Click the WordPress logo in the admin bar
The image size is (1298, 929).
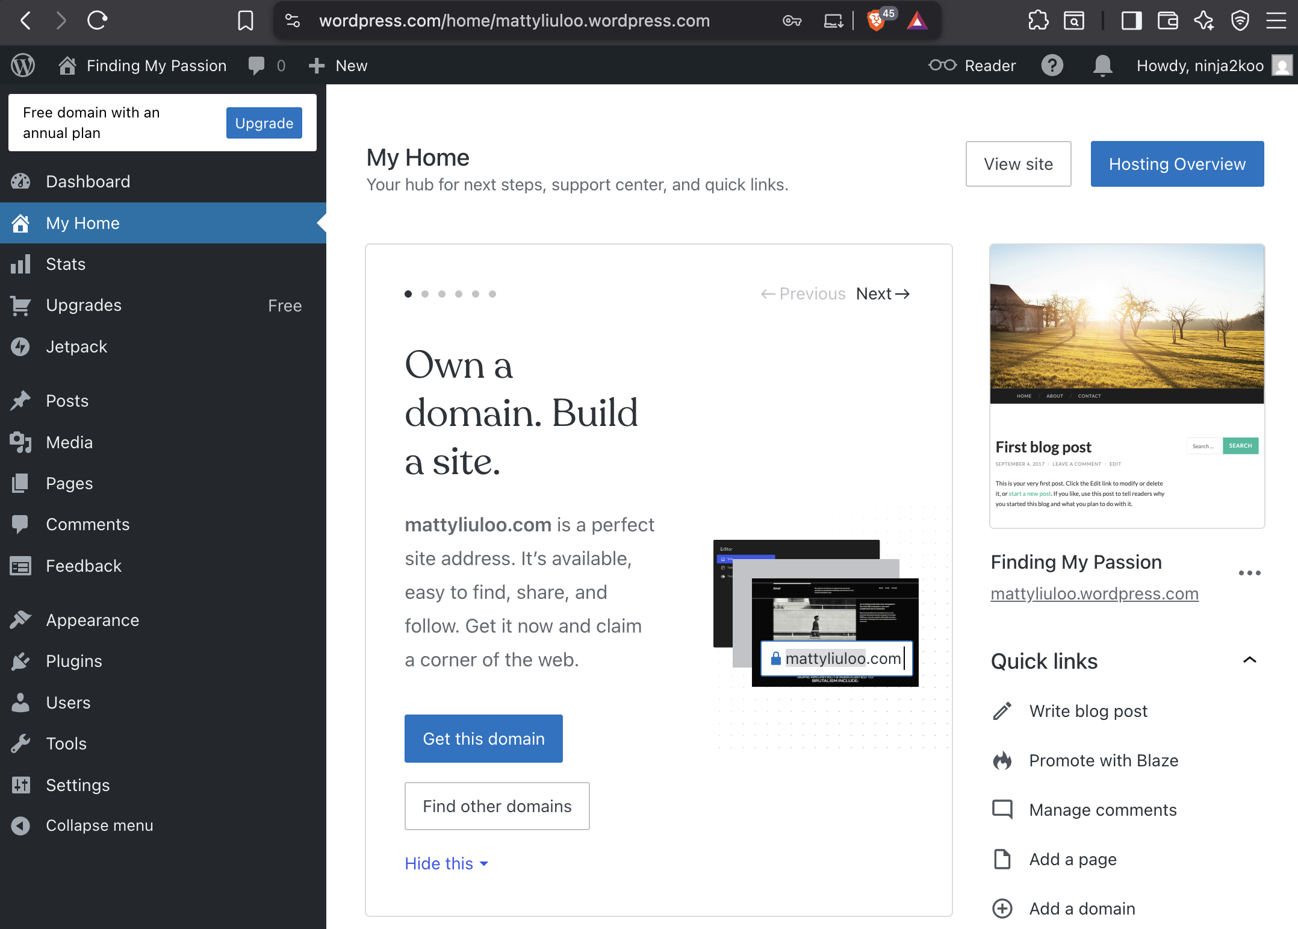(23, 65)
